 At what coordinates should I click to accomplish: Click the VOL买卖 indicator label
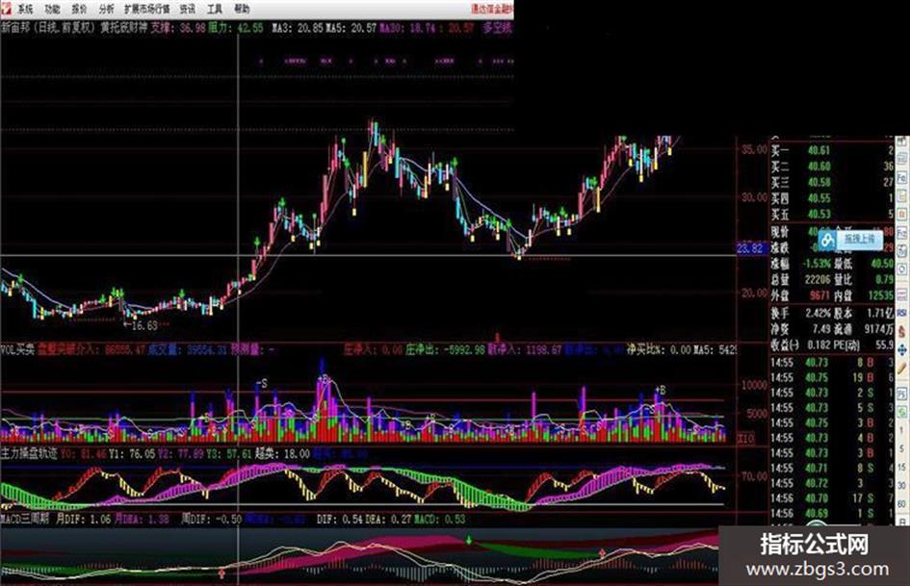[x=18, y=350]
